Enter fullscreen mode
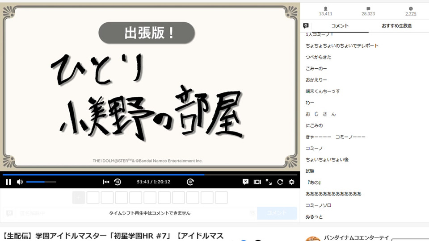This screenshot has height=241, width=429. 269,182
